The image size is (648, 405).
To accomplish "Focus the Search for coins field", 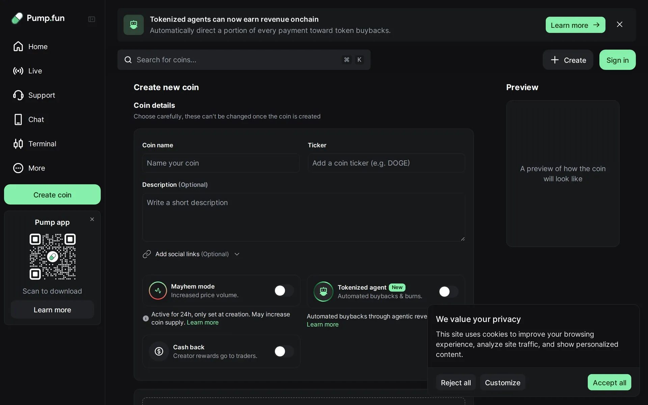I will pos(244,60).
